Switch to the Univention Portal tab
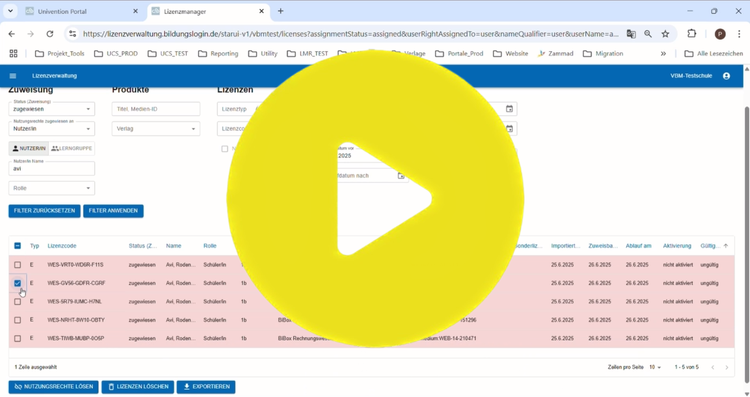Image resolution: width=750 pixels, height=397 pixels. pyautogui.click(x=82, y=11)
